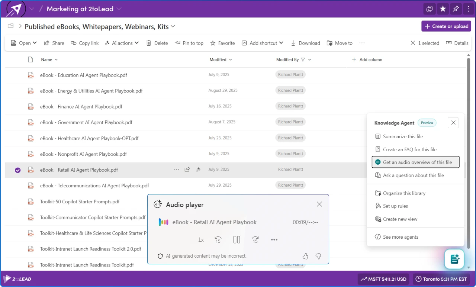This screenshot has width=476, height=287.
Task: Click Copy link in the toolbar
Action: click(x=85, y=43)
